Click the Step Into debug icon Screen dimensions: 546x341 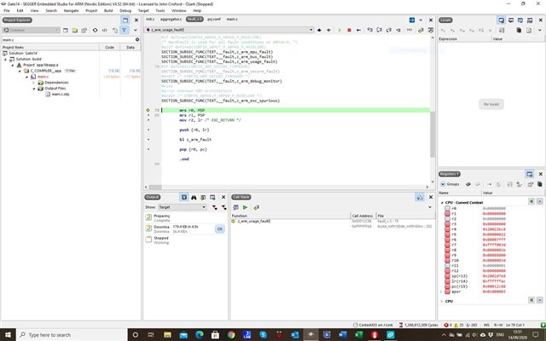pyautogui.click(x=369, y=31)
